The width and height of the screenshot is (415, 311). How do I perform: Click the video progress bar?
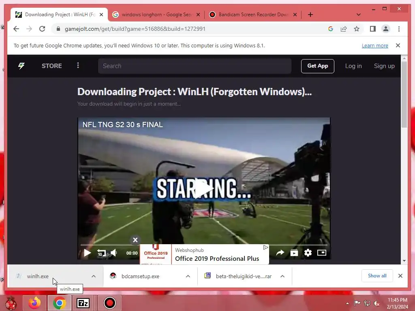click(x=204, y=245)
